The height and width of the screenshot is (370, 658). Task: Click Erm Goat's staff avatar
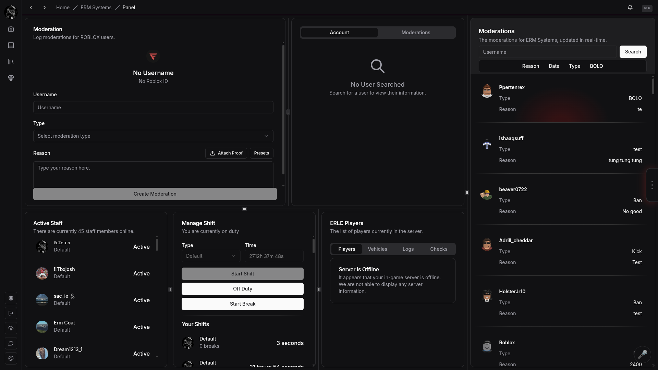42,326
